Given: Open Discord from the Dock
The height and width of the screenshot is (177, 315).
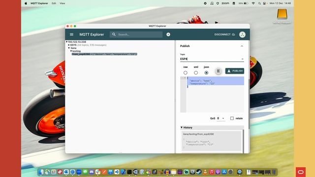Looking at the screenshot, I should [92, 172].
